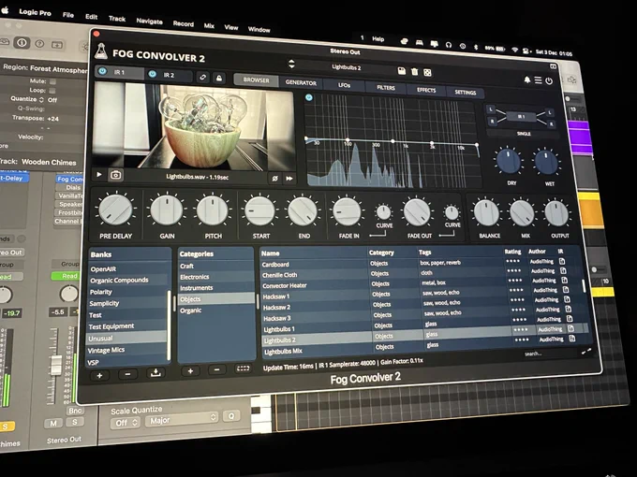Switch to the EFFECTS tab
Screen dimensions: 637x477
(x=425, y=90)
